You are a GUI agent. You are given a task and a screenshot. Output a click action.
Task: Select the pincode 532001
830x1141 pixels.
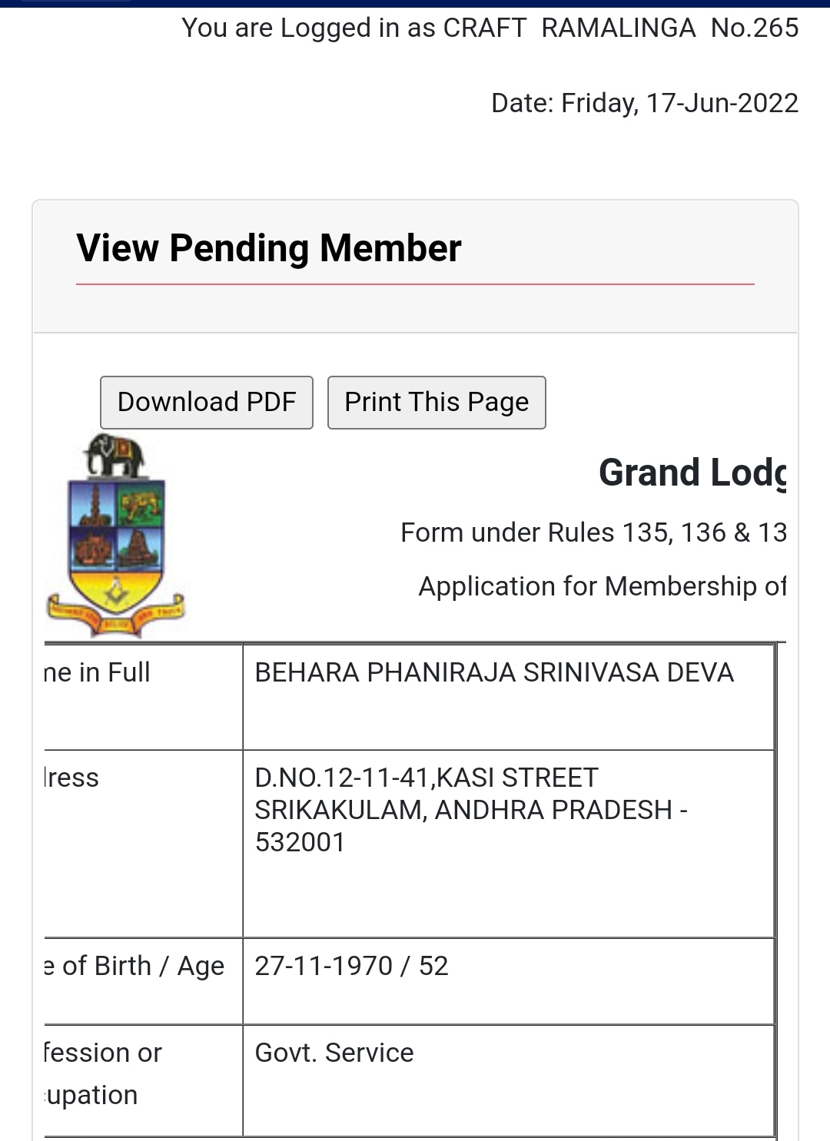click(300, 842)
